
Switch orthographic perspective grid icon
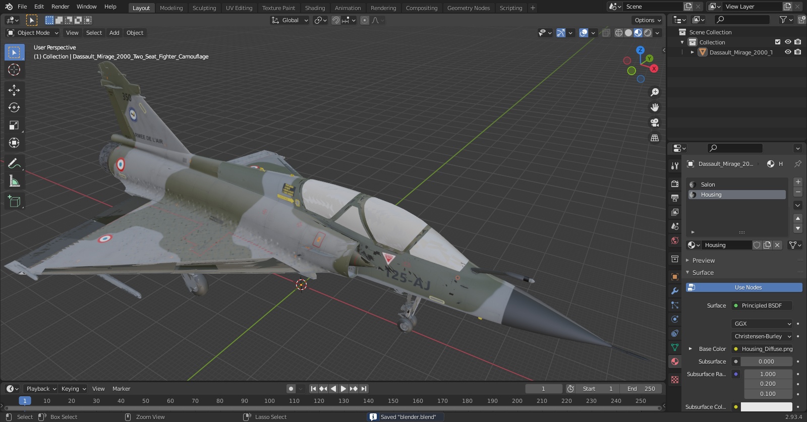click(x=655, y=138)
